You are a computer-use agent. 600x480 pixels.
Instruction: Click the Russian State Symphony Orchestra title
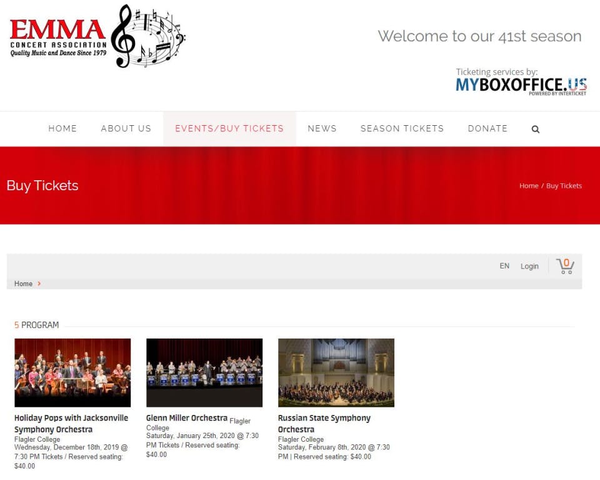point(324,423)
